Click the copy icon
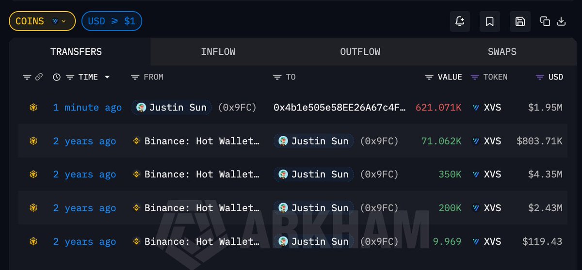The width and height of the screenshot is (582, 270). click(x=545, y=21)
